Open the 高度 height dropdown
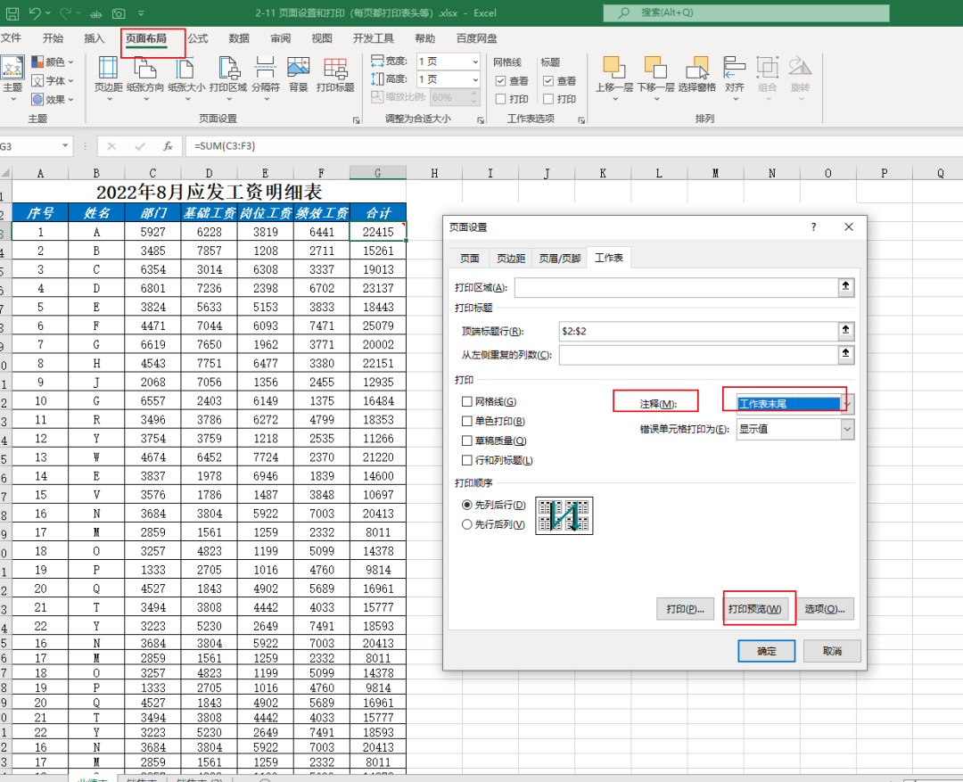This screenshot has width=963, height=782. 475,80
